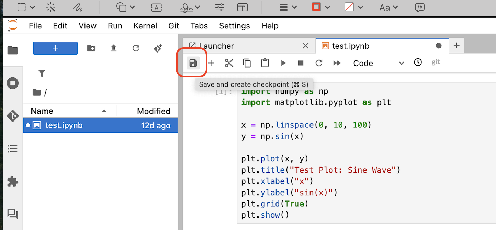Select the Sketch pen tool
Viewport: 496px width, 230px height.
78,7
